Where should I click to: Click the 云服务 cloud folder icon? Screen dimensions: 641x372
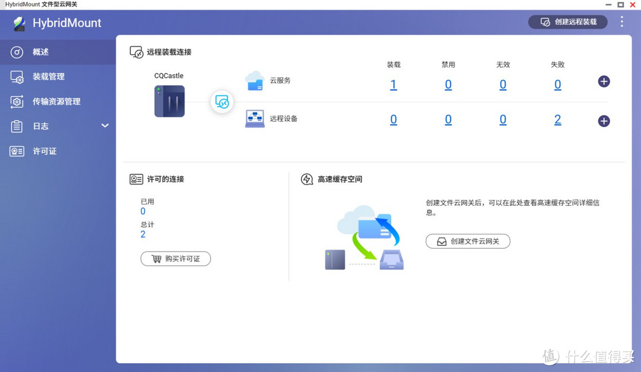[x=255, y=81]
